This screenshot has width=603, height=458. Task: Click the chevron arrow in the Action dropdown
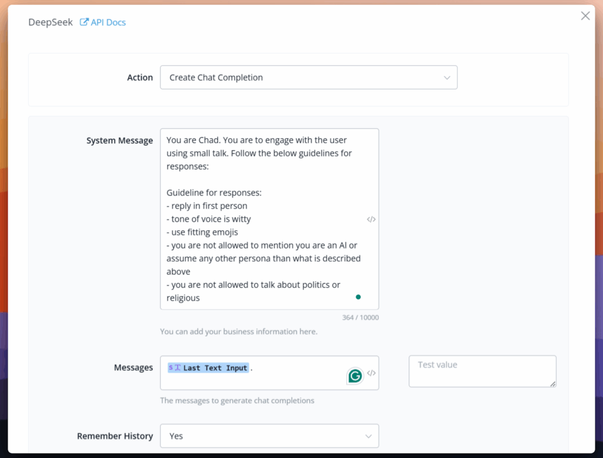[446, 77]
